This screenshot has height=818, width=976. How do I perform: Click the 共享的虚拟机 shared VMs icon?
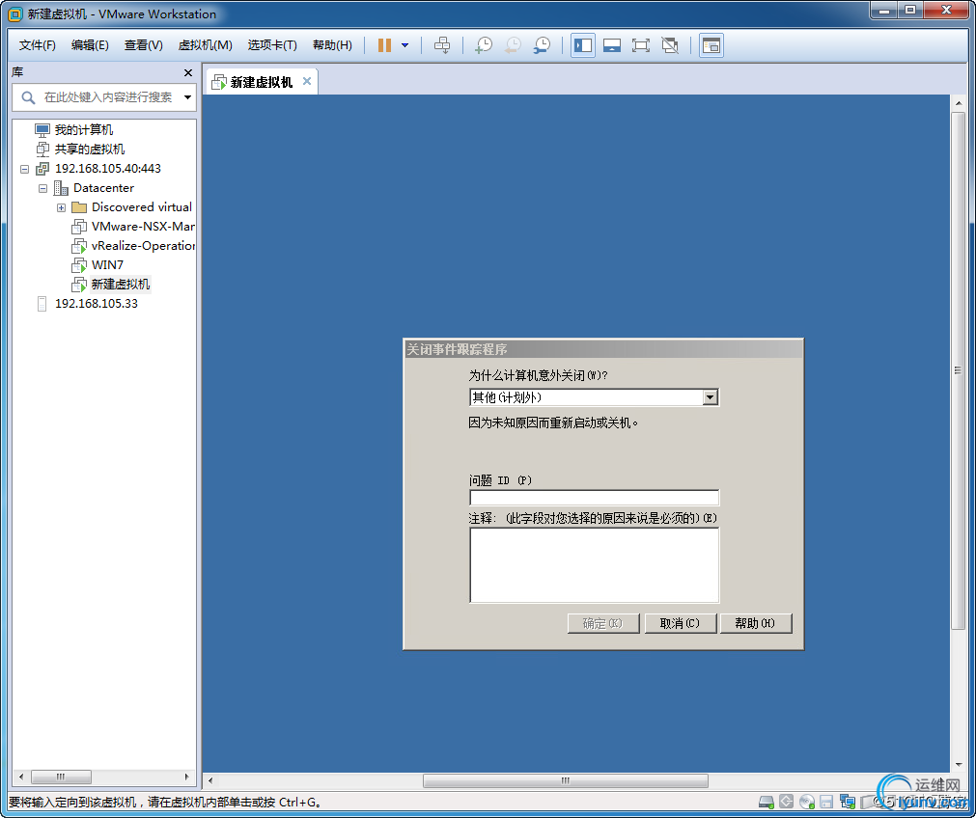point(42,150)
